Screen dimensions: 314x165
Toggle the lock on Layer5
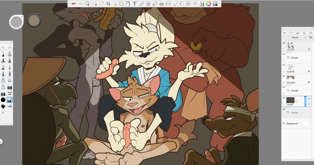[309, 104]
